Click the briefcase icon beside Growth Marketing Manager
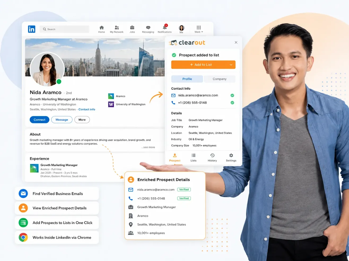 tap(131, 207)
